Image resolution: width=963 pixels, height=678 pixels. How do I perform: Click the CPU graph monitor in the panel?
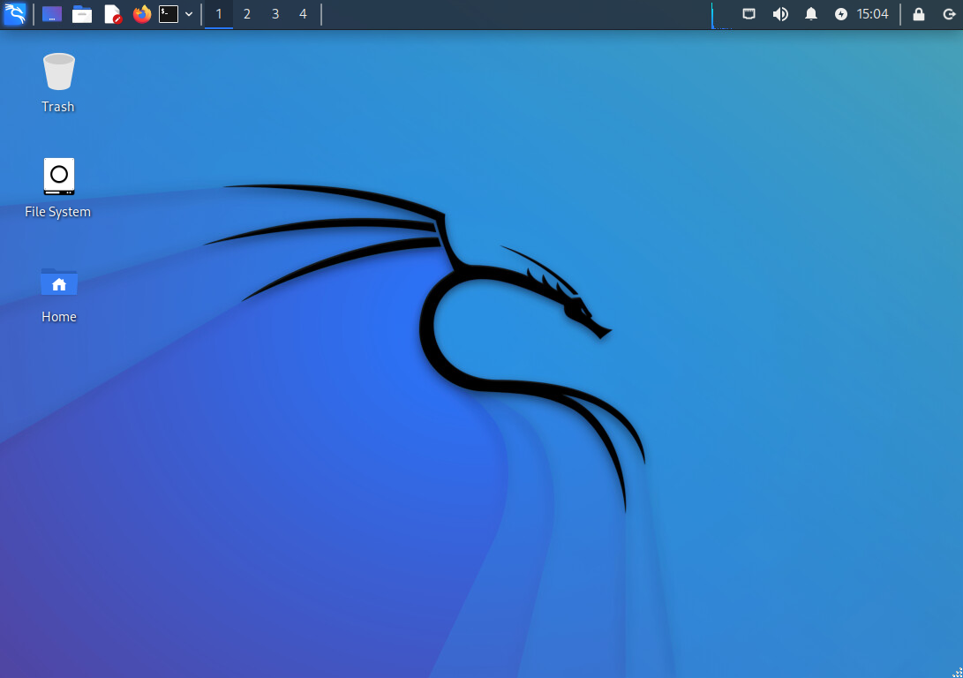722,15
